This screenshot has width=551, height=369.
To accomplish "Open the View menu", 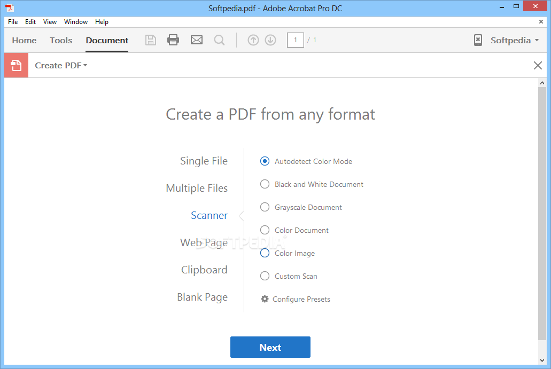I will 50,22.
